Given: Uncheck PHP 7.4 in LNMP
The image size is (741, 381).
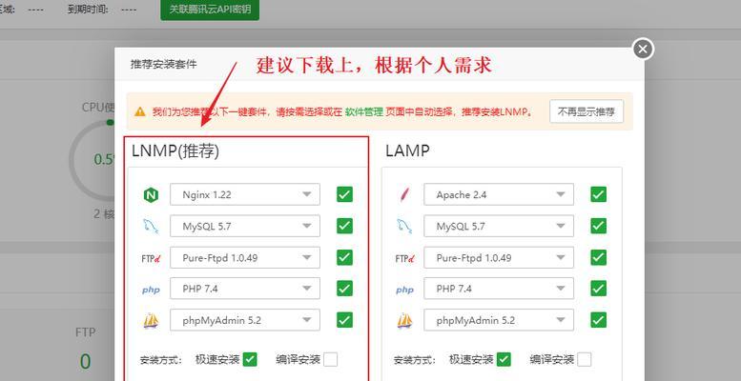Looking at the screenshot, I should (344, 289).
